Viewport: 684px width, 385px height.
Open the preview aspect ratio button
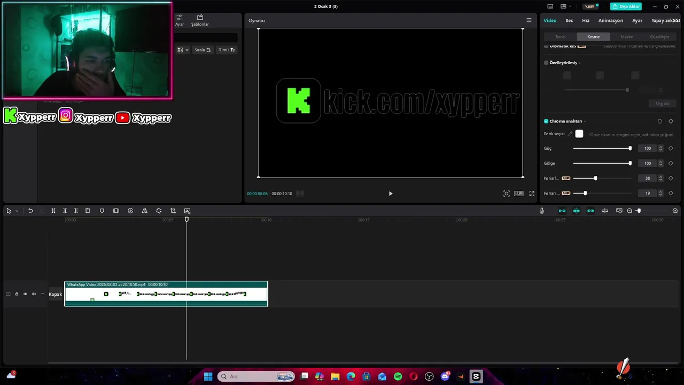(519, 194)
